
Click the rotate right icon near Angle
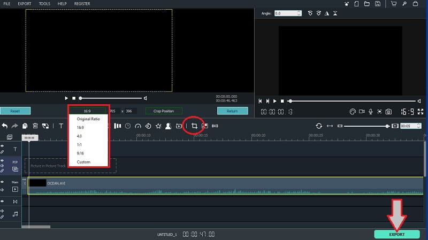(x=318, y=13)
